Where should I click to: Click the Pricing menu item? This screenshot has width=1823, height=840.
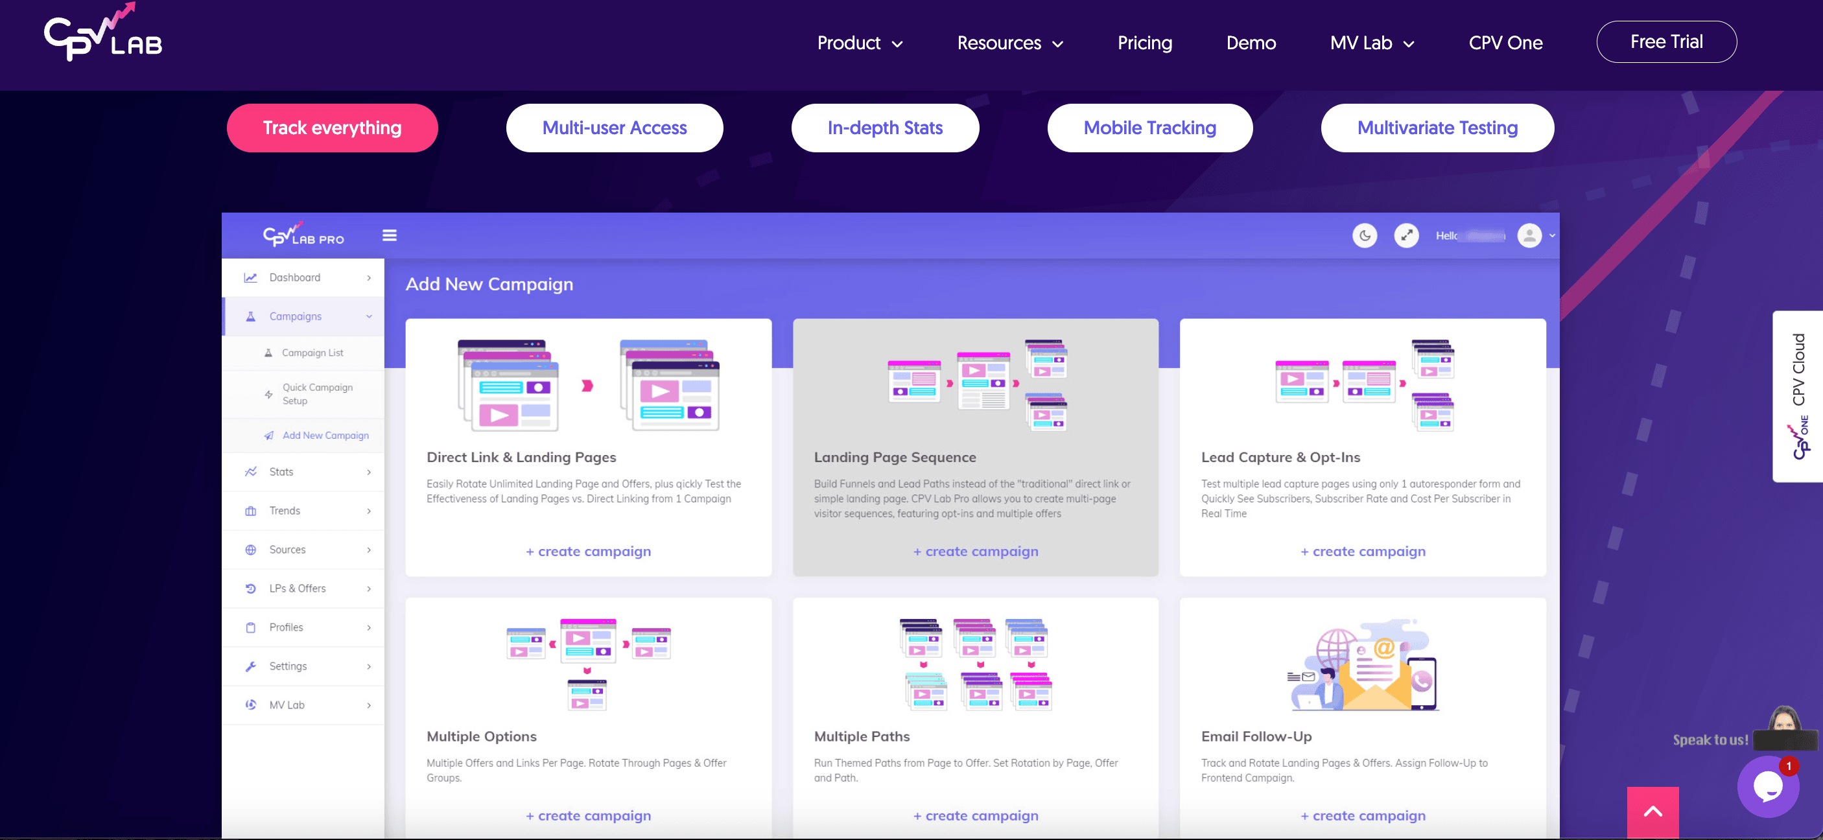point(1145,41)
